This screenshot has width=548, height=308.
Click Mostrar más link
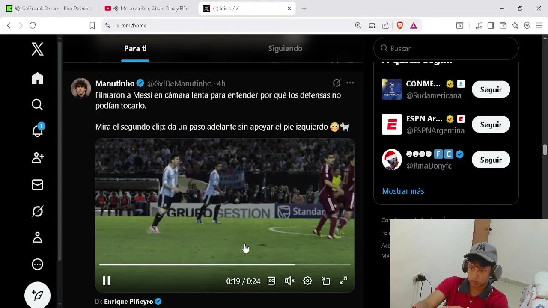tap(403, 191)
